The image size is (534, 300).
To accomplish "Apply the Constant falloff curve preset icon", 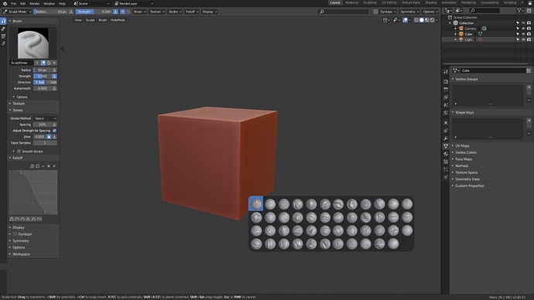I will (39, 219).
